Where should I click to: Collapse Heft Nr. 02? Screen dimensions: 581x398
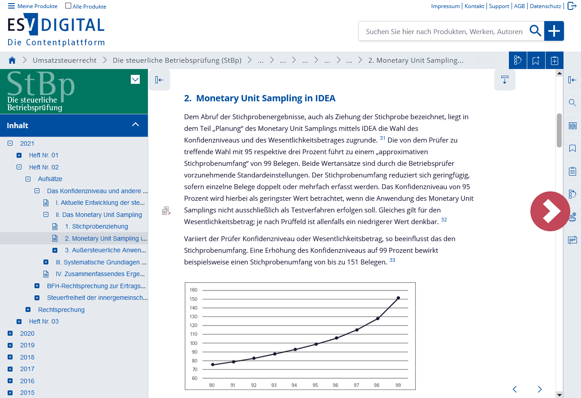pyautogui.click(x=19, y=167)
